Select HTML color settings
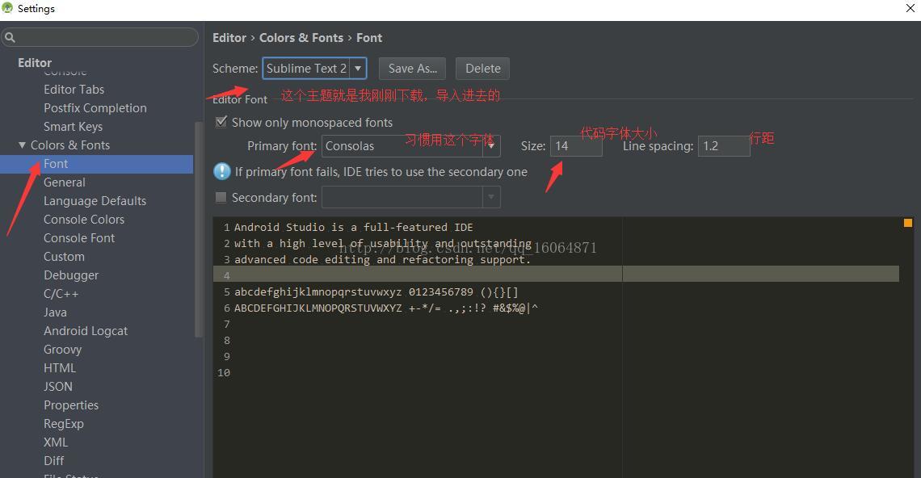Viewport: 921px width, 478px height. pos(59,368)
